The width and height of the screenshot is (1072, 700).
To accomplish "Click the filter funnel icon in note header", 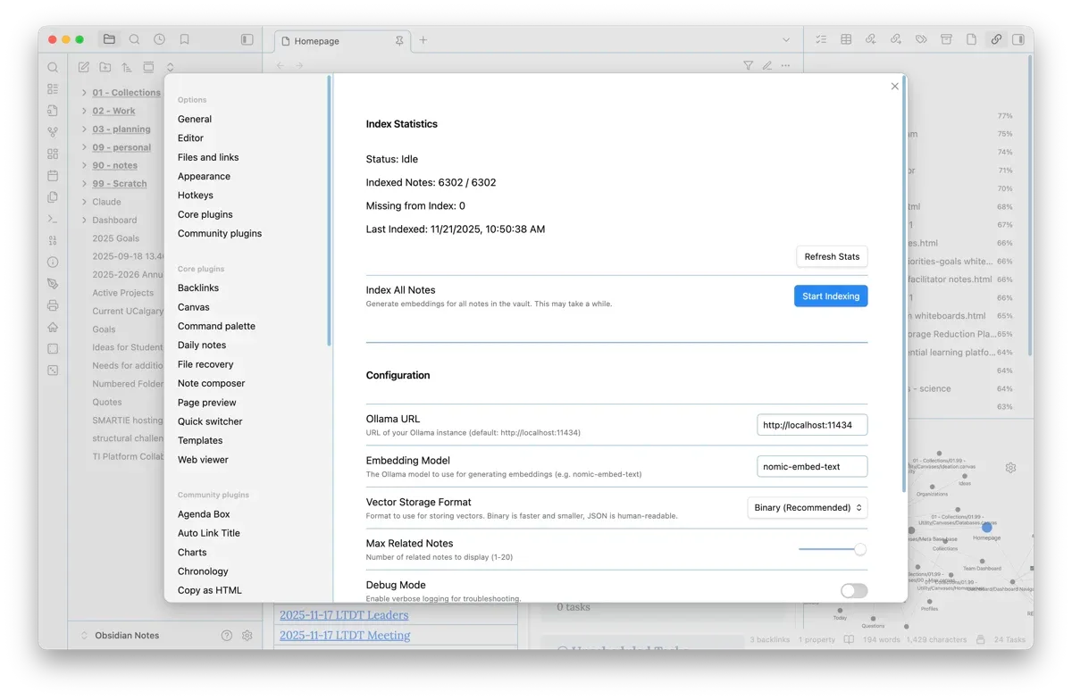I will click(748, 65).
